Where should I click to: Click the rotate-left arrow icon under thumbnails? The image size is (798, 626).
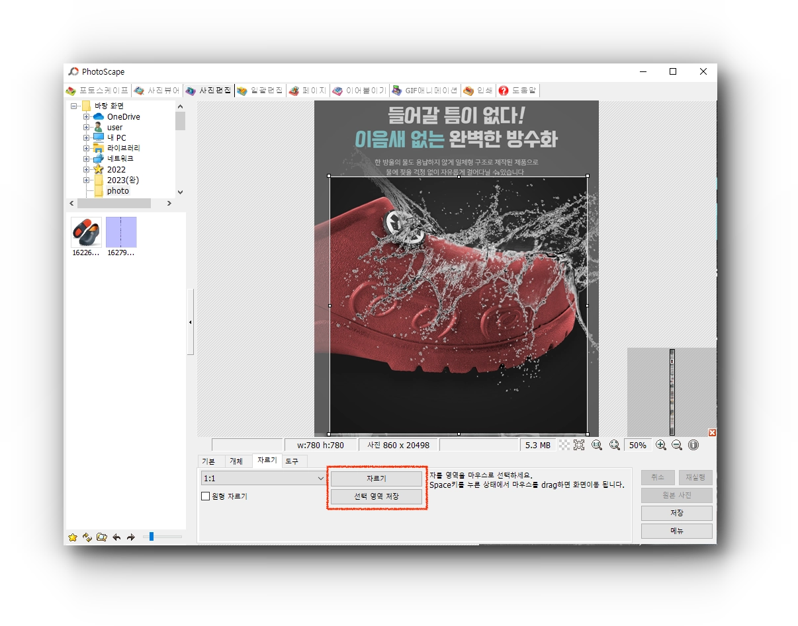coord(116,537)
